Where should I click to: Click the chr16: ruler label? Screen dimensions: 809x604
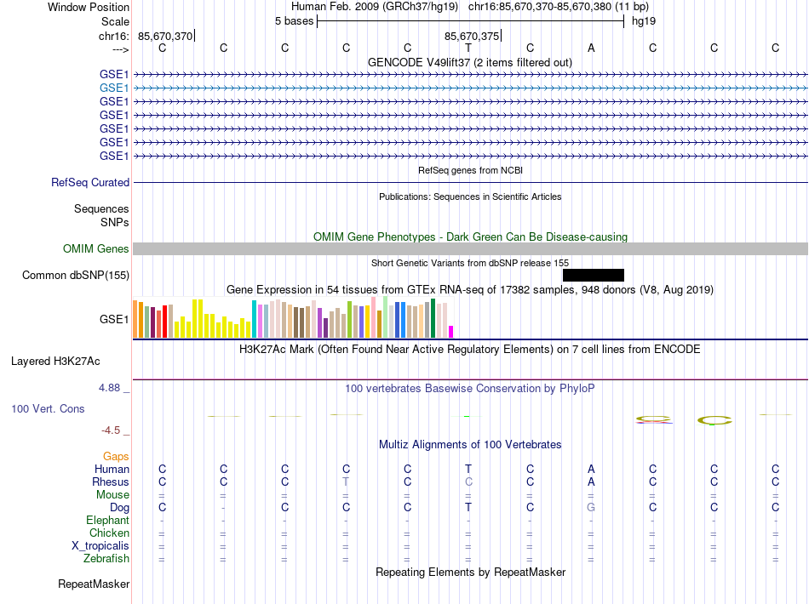pos(113,36)
